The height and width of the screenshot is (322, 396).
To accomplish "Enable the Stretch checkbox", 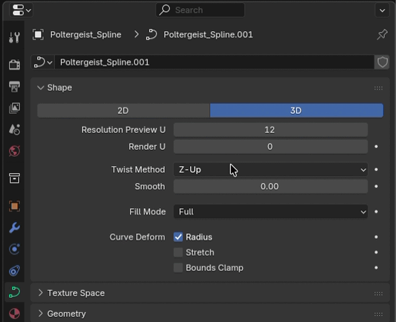I will [x=178, y=252].
